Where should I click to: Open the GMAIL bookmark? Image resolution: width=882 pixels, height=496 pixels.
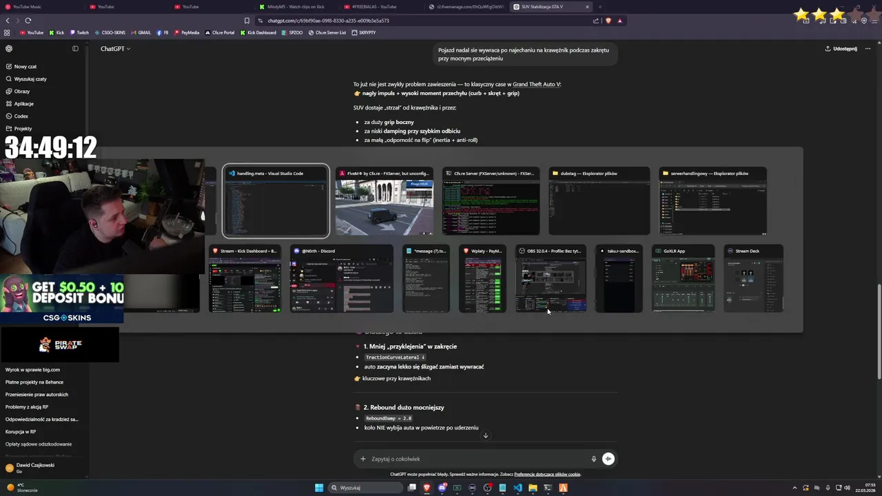click(141, 32)
